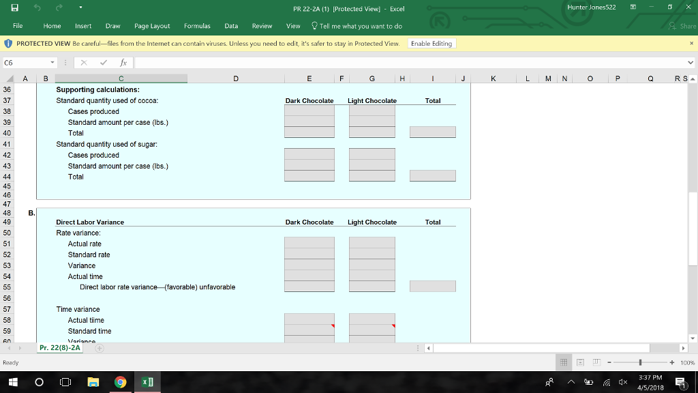Switch to Page Layout view icon
The image size is (698, 393).
coord(580,362)
